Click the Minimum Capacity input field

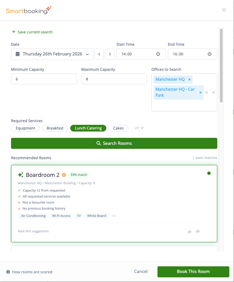pyautogui.click(x=44, y=79)
